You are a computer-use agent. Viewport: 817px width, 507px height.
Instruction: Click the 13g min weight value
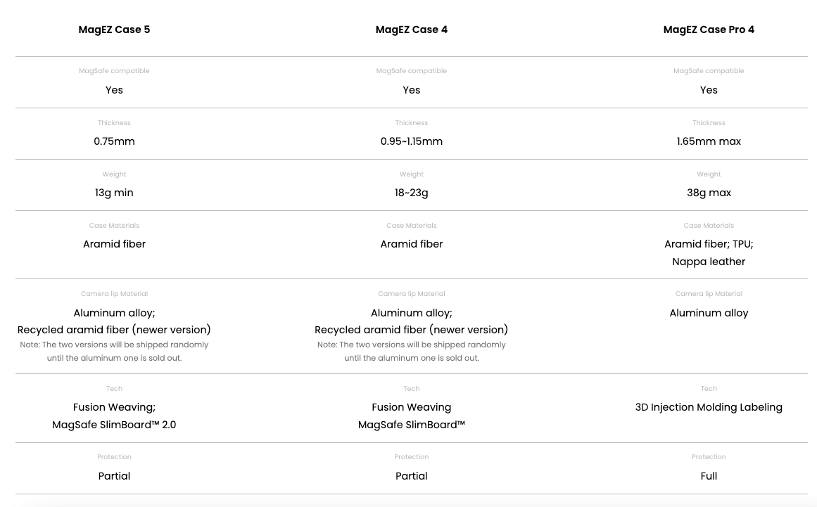[114, 193]
